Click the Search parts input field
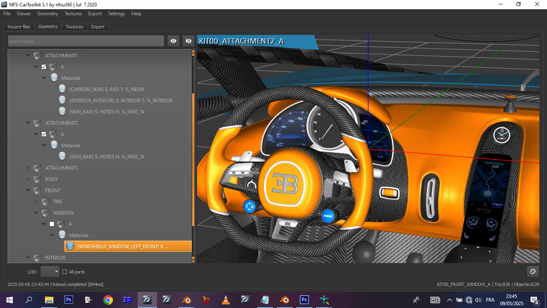Viewport: 547px width, 308px height. (x=86, y=41)
